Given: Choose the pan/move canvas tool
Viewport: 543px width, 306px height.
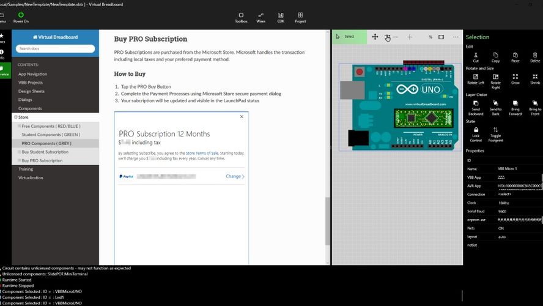Looking at the screenshot, I should coord(375,37).
